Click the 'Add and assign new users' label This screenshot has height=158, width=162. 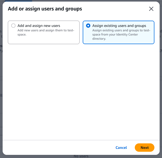pyautogui.click(x=39, y=26)
